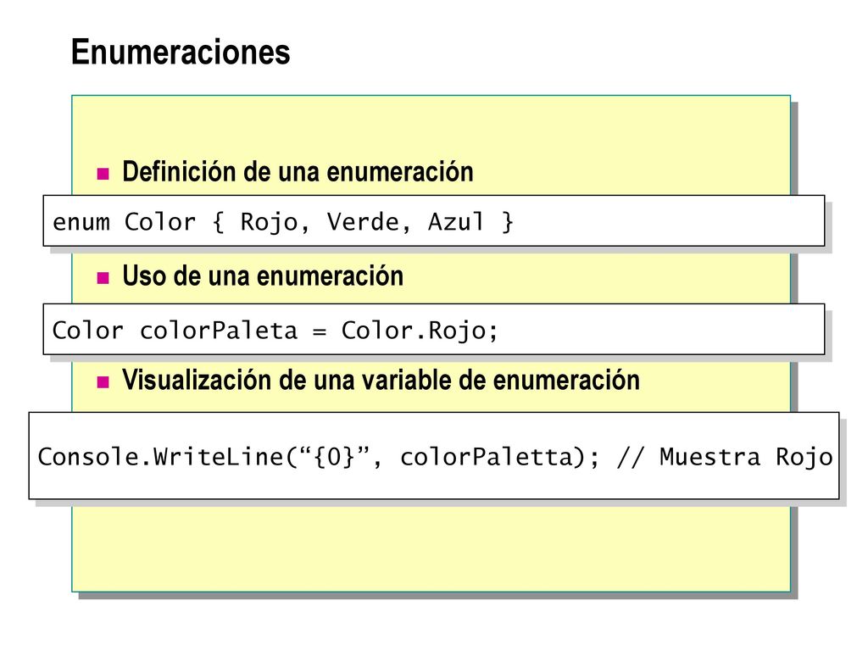868x651 pixels.
Task: Click the enum keyword in the first code box
Action: [81, 223]
